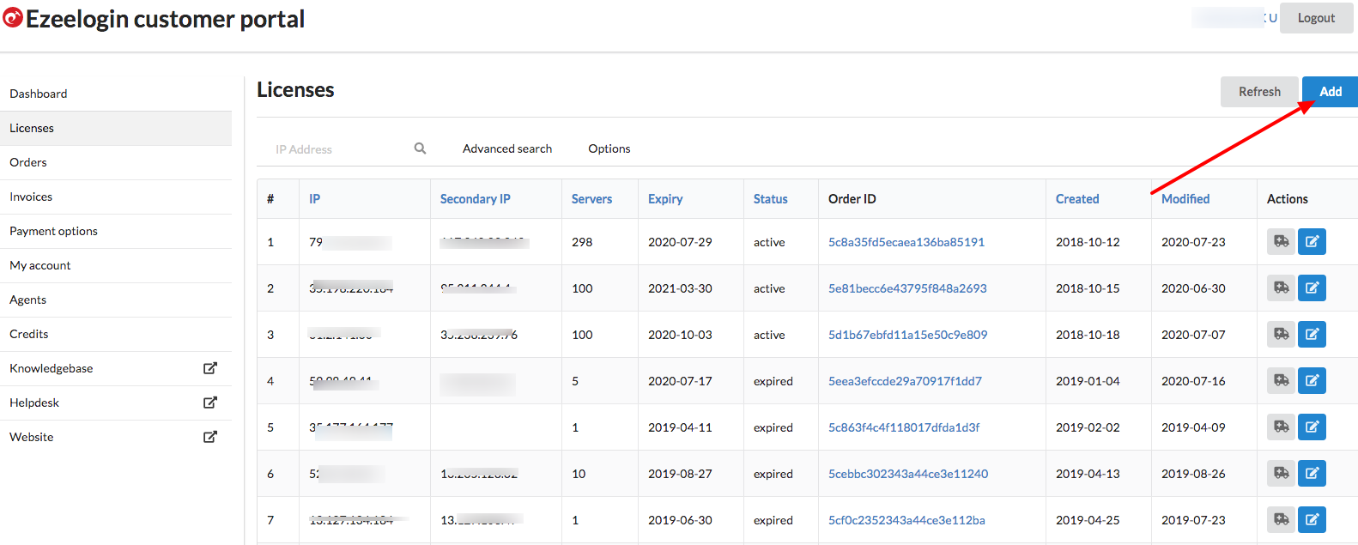Edit license row 6 with pencil icon
The height and width of the screenshot is (545, 1358).
tap(1312, 474)
